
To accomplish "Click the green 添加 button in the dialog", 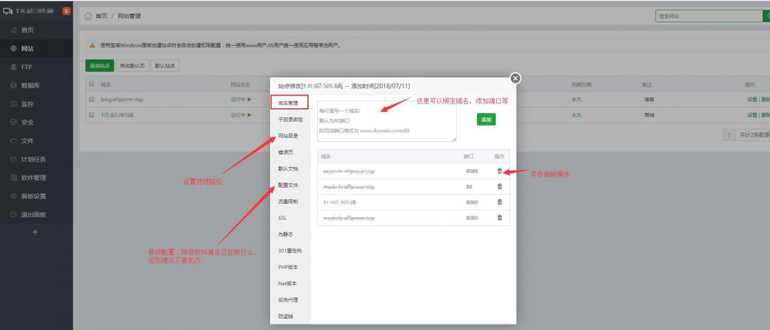I will point(486,120).
